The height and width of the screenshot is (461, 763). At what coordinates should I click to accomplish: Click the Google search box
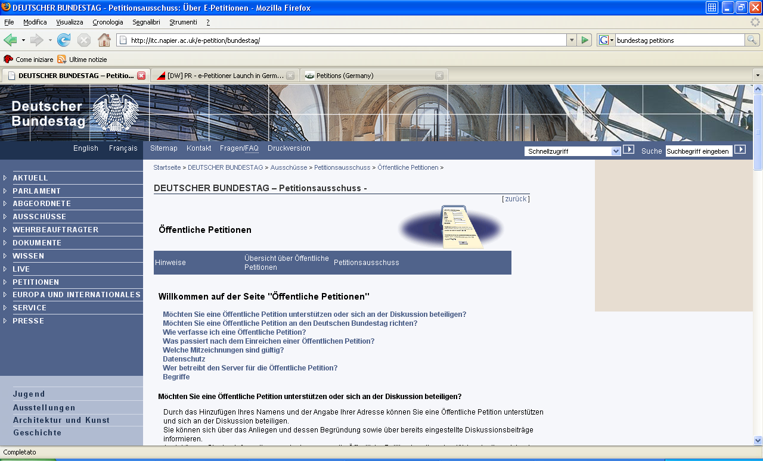pyautogui.click(x=680, y=41)
